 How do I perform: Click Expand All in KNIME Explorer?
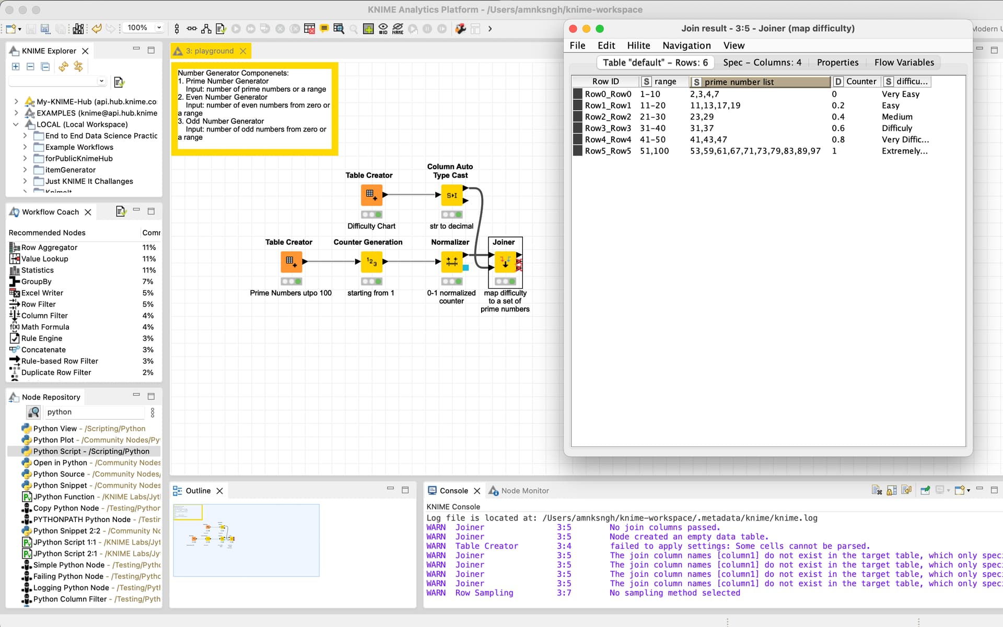coord(16,66)
